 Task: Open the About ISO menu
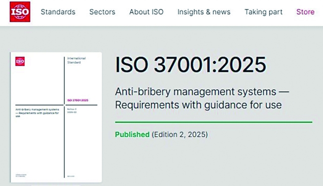(x=146, y=12)
